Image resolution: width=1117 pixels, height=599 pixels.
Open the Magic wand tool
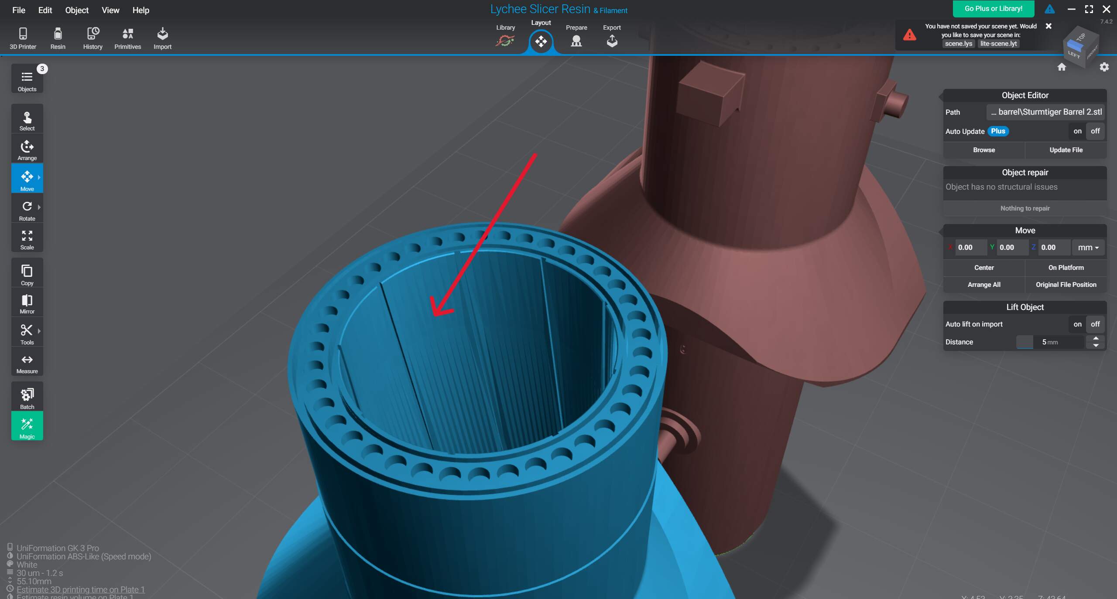click(27, 427)
